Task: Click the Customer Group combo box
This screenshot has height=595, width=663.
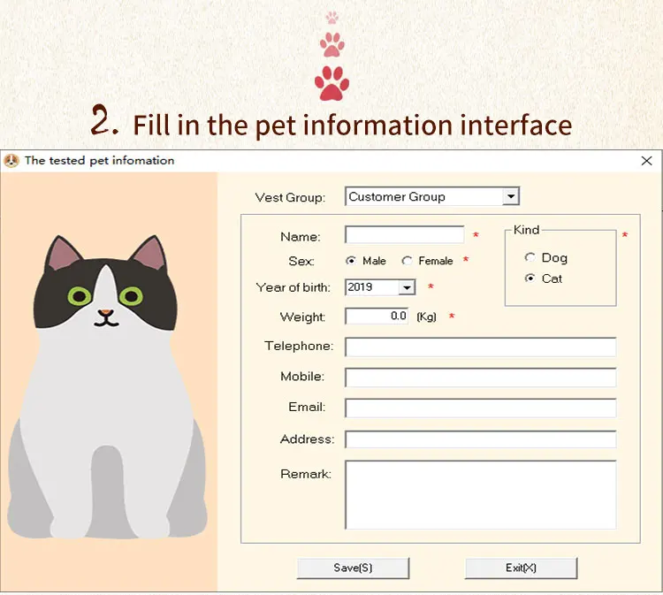Action: [x=432, y=196]
